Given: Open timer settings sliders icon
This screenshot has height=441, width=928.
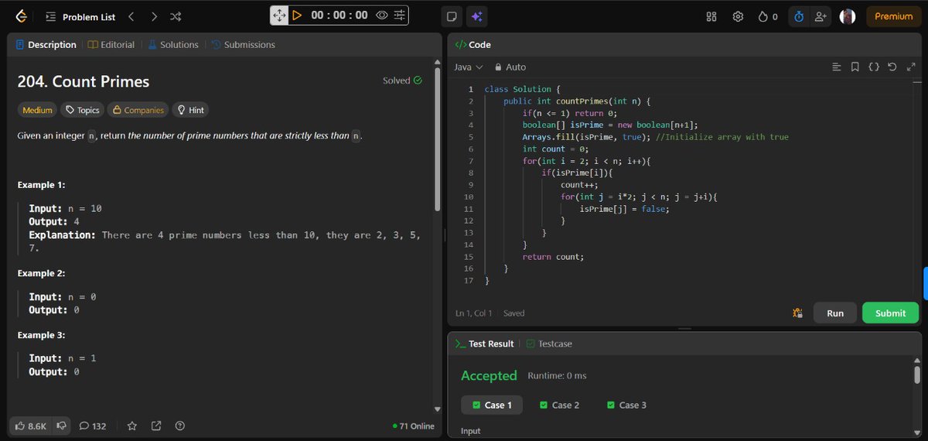Looking at the screenshot, I should coord(399,15).
